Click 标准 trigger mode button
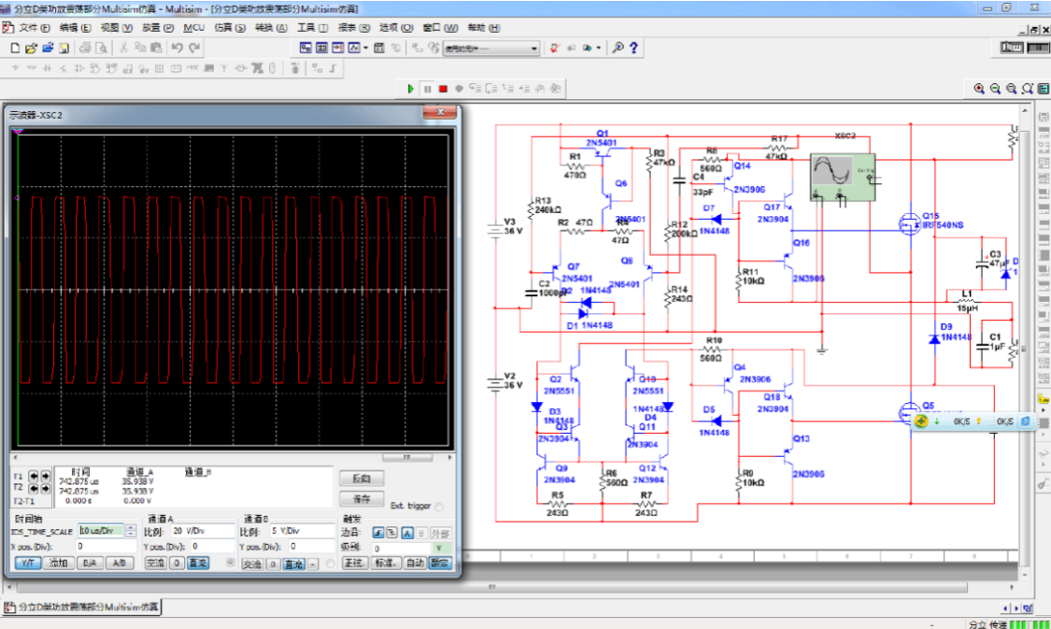The width and height of the screenshot is (1051, 629). point(386,563)
